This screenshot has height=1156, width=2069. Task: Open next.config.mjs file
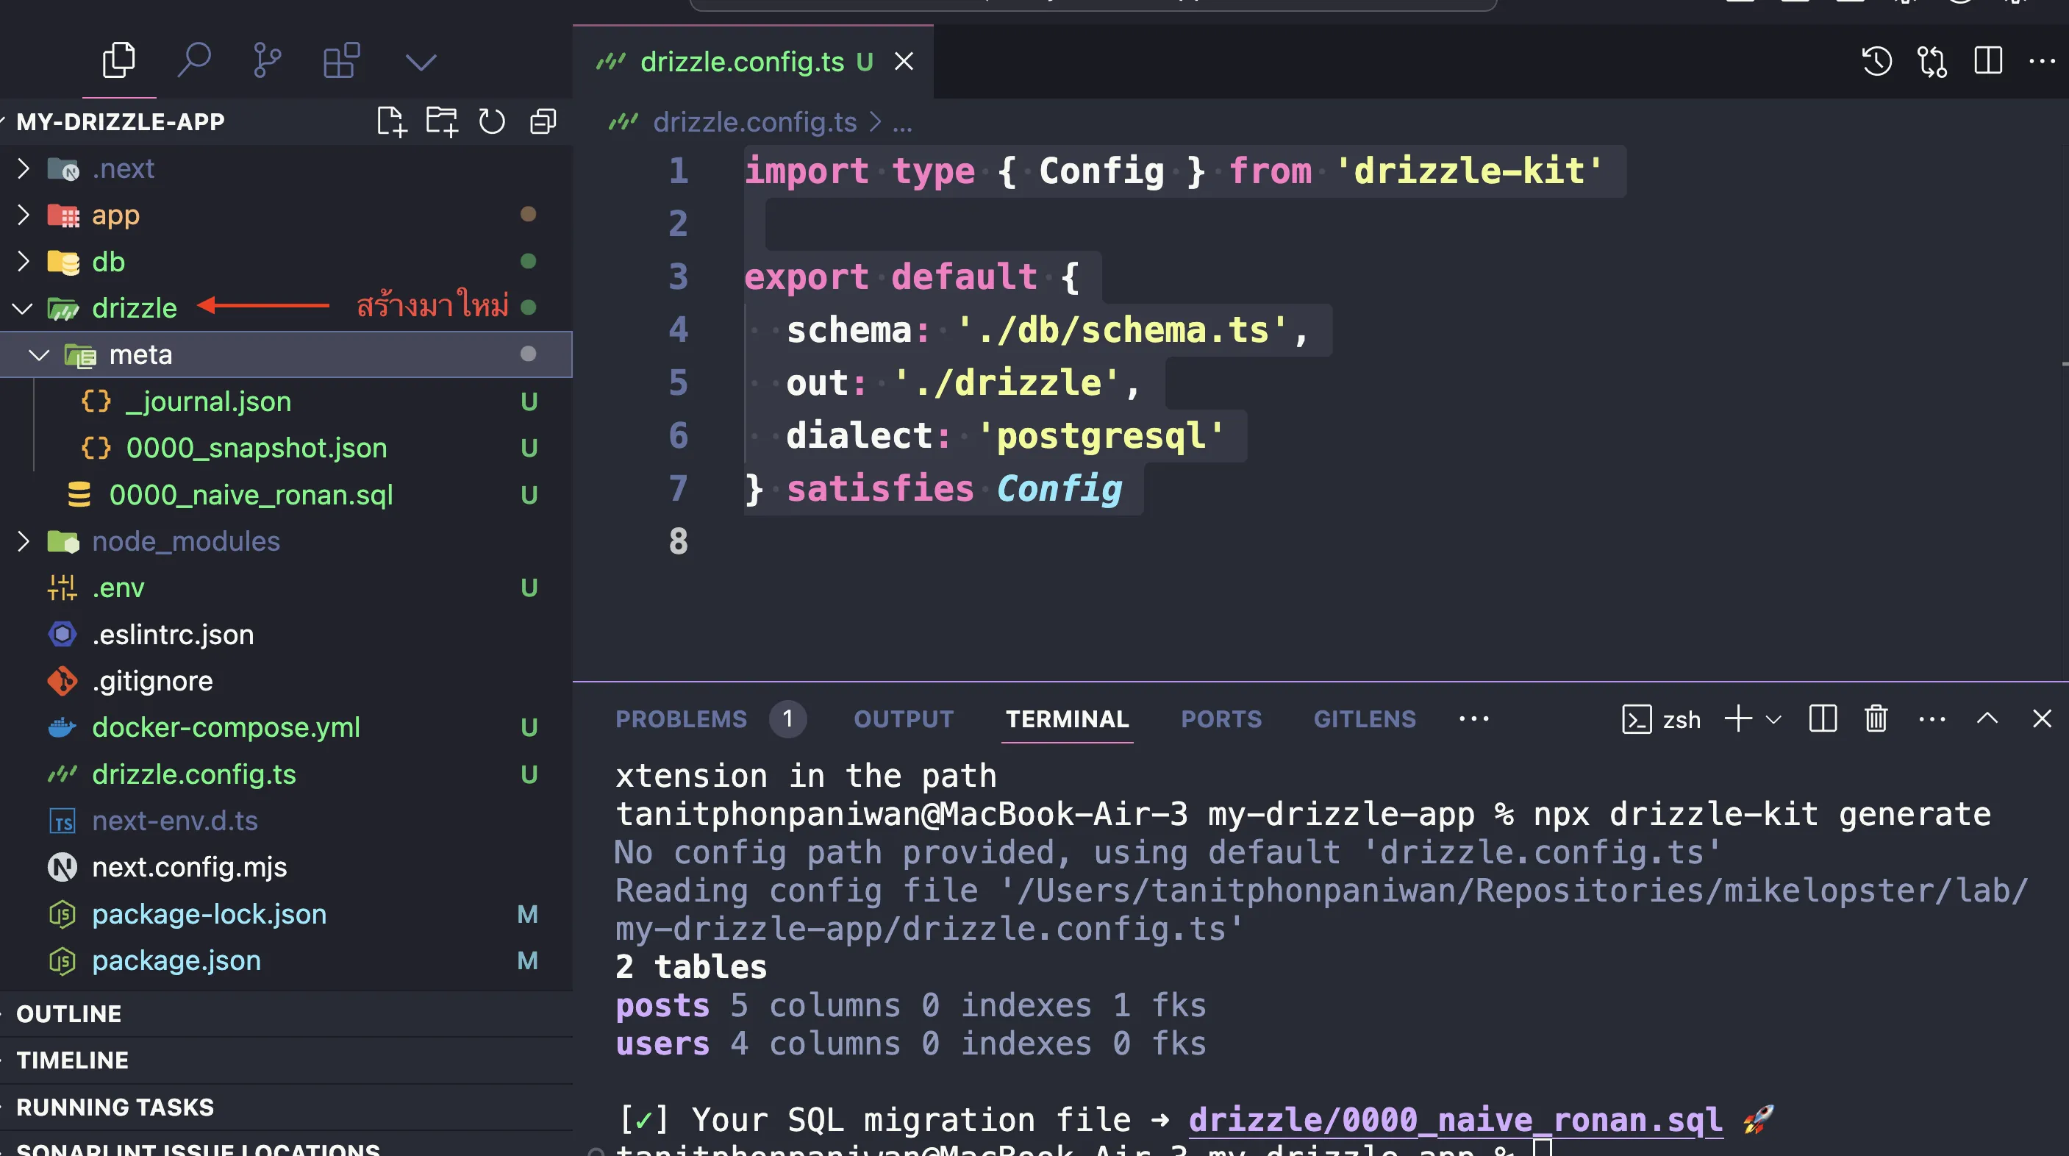coord(286,868)
